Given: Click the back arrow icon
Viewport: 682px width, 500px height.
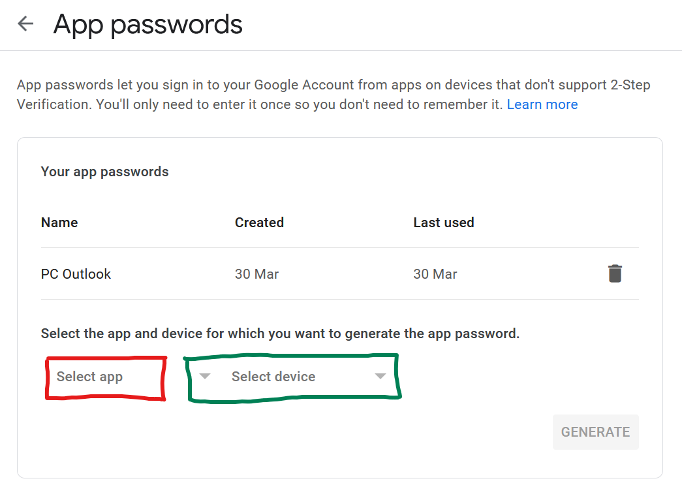Looking at the screenshot, I should click(x=24, y=23).
